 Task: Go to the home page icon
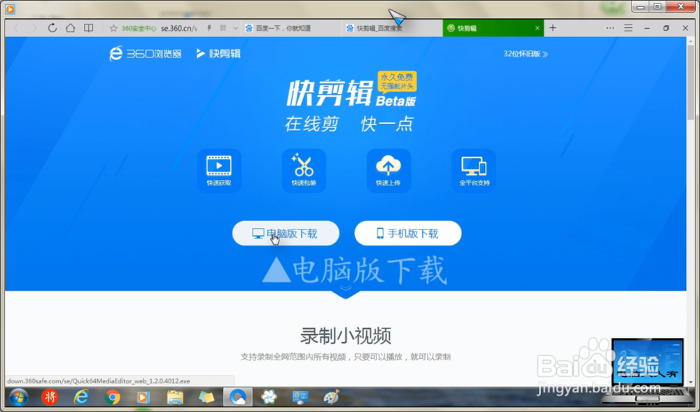[70, 28]
